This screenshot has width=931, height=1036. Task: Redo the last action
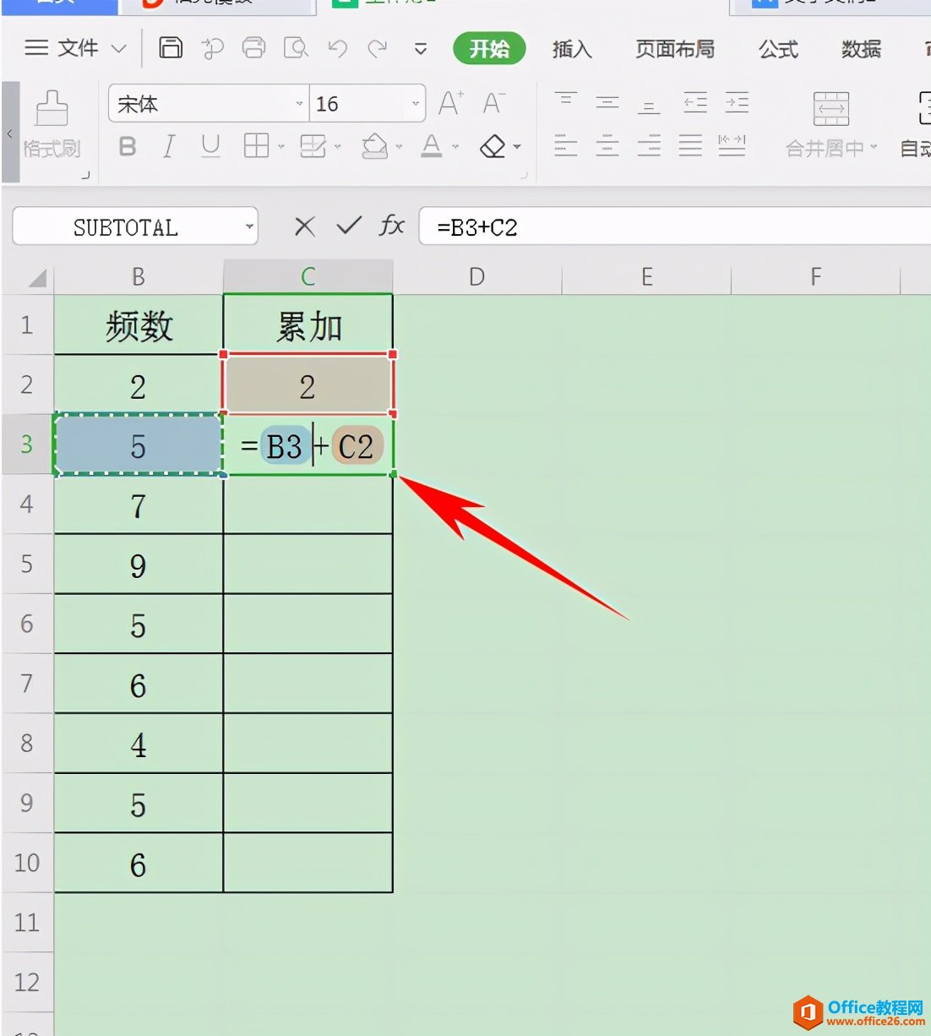point(378,48)
